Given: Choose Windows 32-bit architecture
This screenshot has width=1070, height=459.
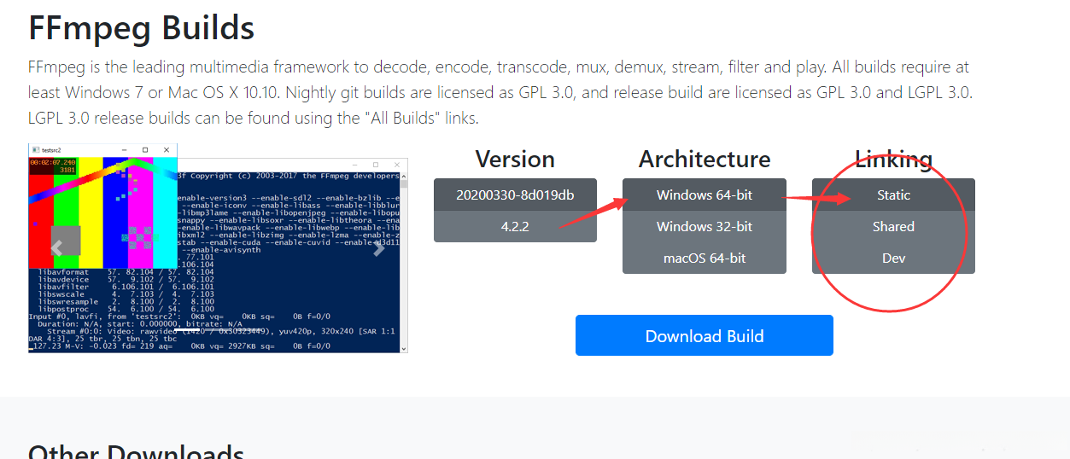Looking at the screenshot, I should click(705, 226).
